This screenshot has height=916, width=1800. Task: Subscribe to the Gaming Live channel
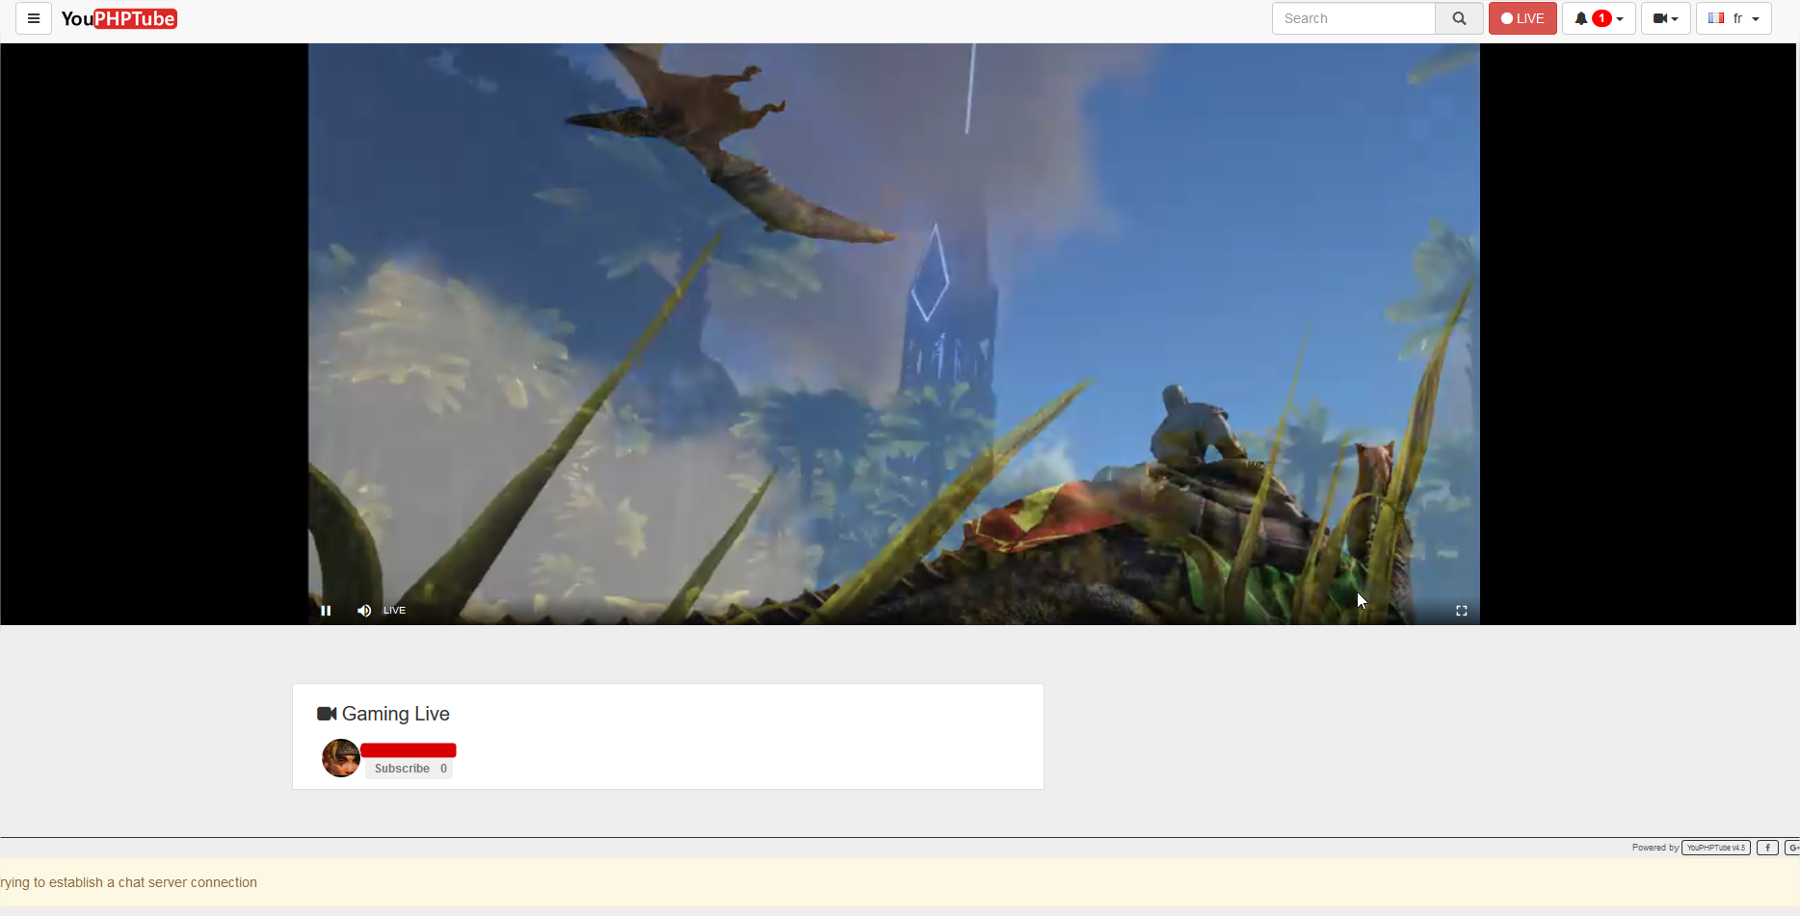(410, 769)
